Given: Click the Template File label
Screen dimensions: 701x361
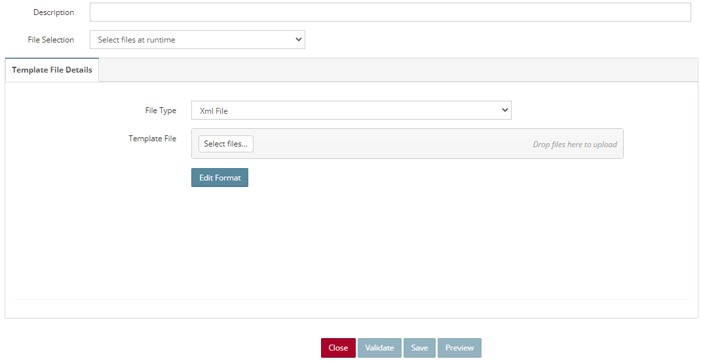Looking at the screenshot, I should (153, 139).
